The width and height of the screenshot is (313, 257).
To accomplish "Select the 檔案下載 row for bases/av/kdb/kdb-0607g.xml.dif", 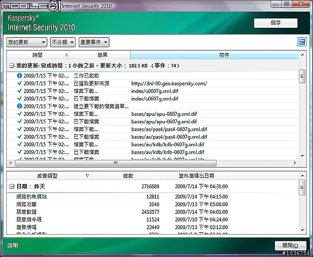I will (x=153, y=144).
